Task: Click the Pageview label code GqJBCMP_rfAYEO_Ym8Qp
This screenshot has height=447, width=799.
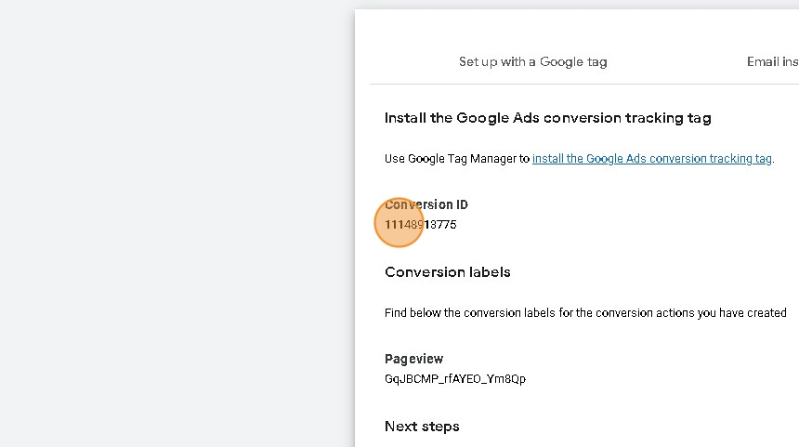Action: pyautogui.click(x=455, y=379)
